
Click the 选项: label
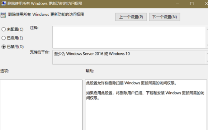(5, 71)
